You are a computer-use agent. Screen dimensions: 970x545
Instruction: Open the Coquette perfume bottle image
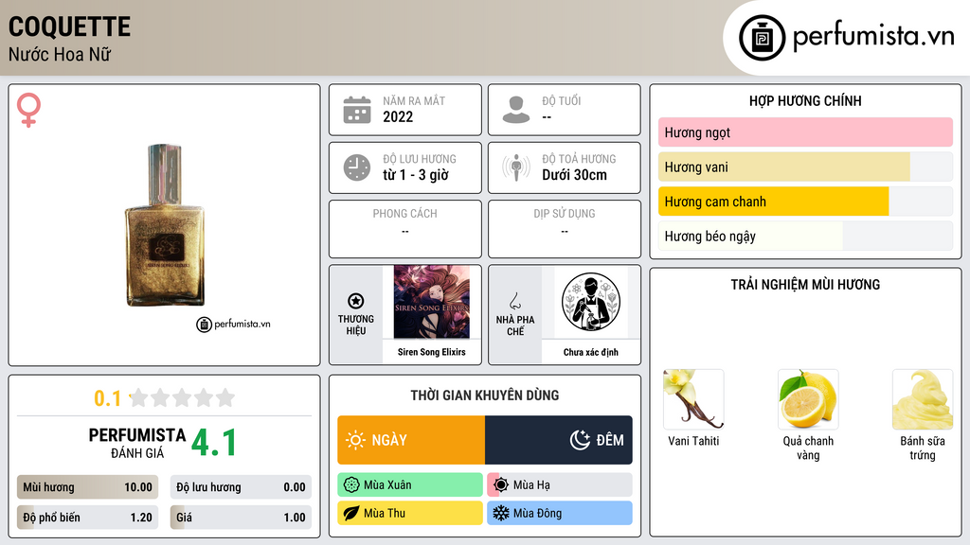click(165, 225)
